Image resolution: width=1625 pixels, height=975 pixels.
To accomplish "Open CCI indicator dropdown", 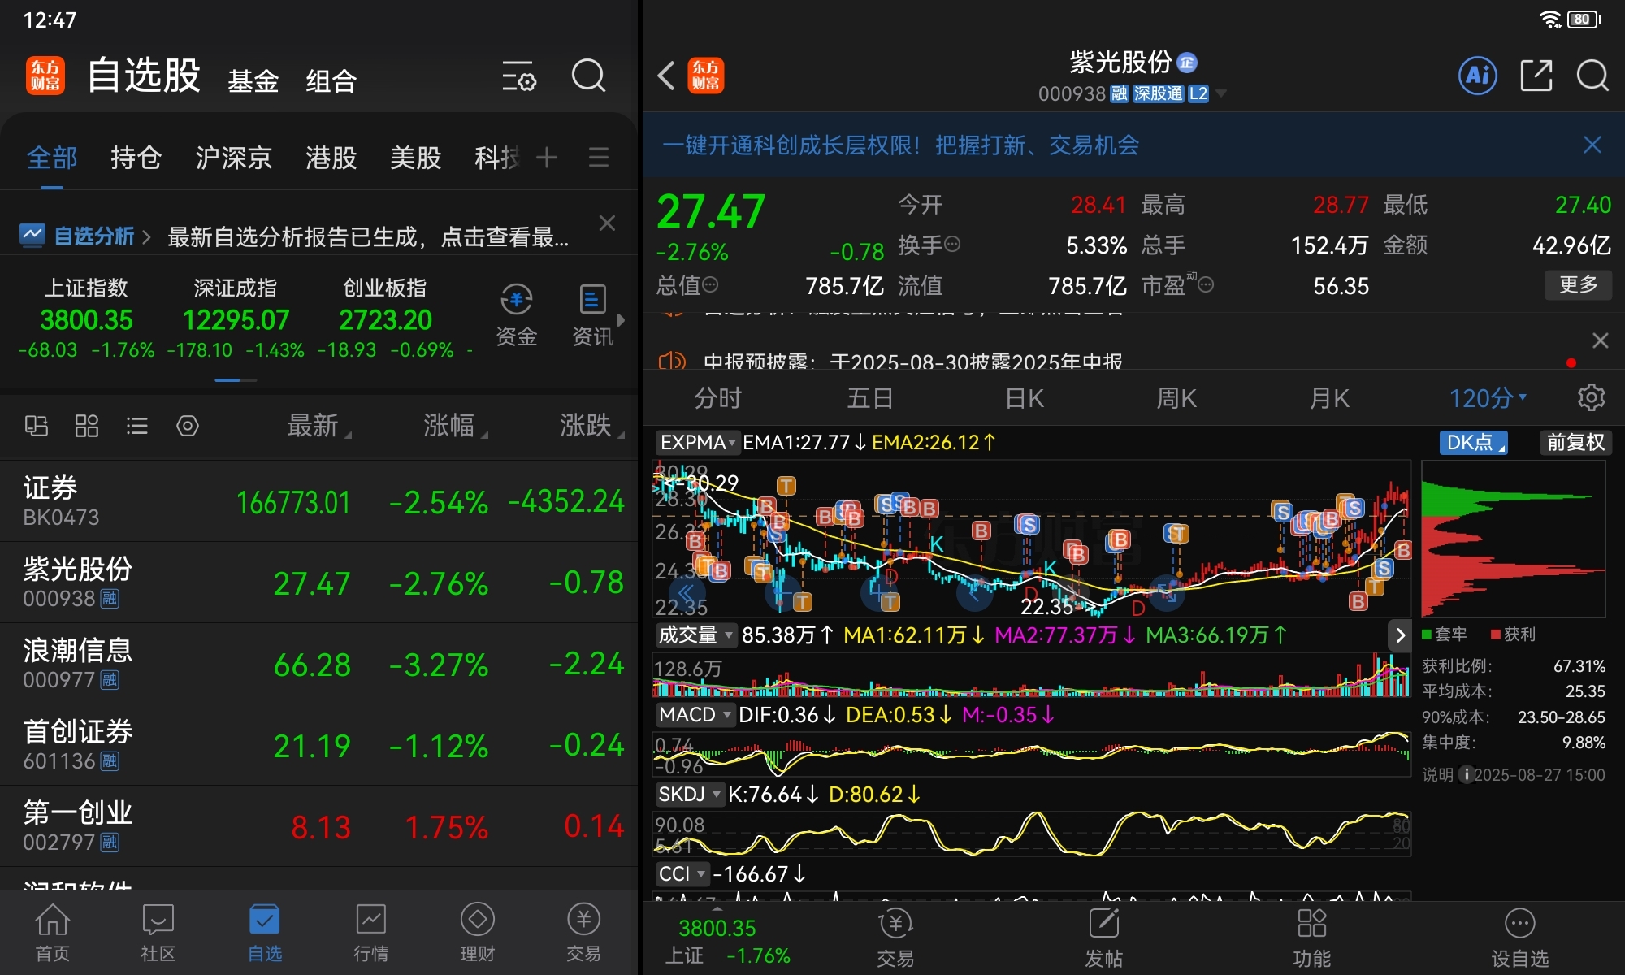I will coord(682,873).
